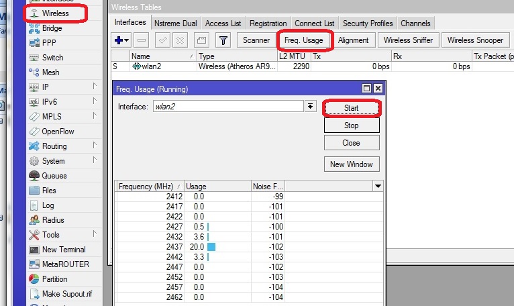Expand the IP submenu

coord(46,87)
